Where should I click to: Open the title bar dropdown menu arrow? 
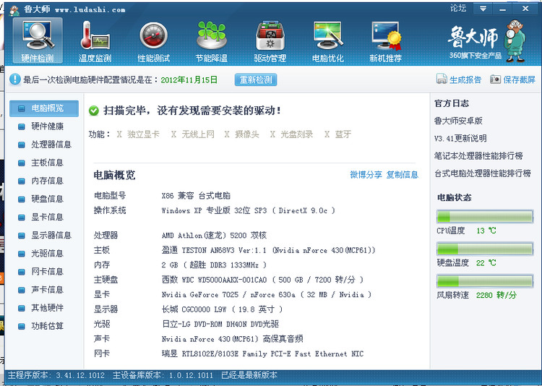coord(483,9)
